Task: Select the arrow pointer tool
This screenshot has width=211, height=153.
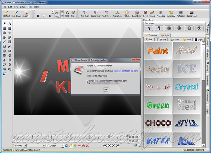Action: click(4, 24)
